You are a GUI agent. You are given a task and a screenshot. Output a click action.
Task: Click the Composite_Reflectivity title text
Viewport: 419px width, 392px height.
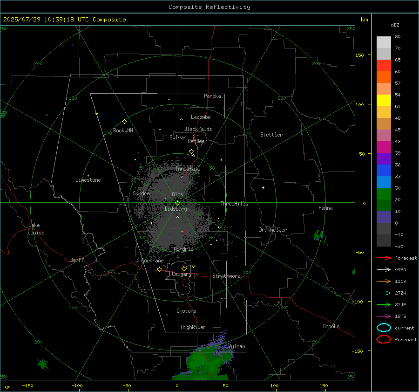tap(209, 7)
